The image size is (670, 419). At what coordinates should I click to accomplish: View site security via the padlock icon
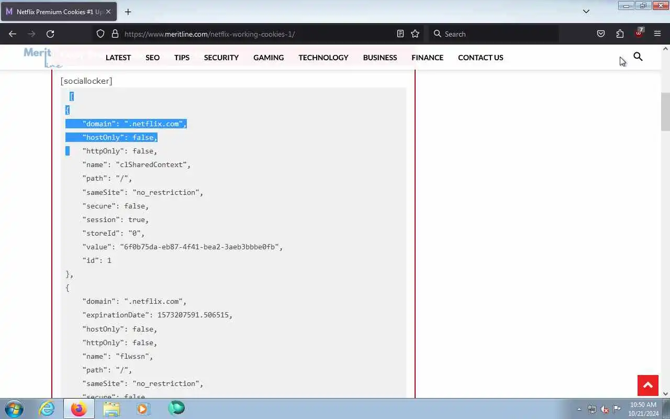point(115,34)
